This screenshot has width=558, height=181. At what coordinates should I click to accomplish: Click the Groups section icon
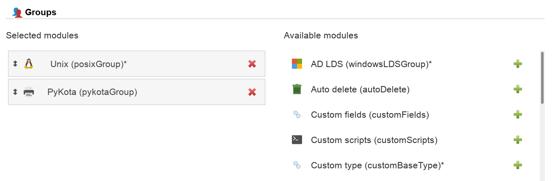(17, 13)
